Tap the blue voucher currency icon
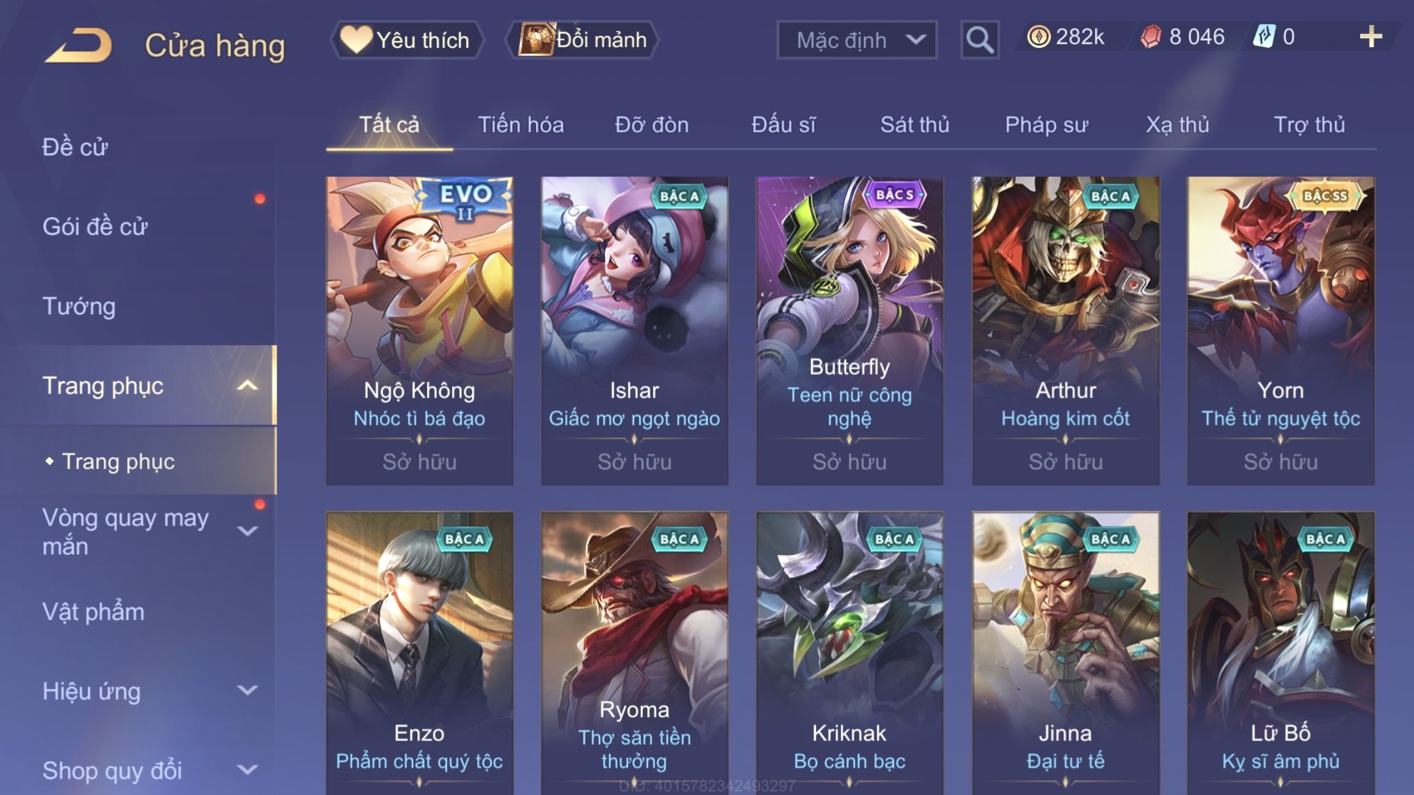 tap(1264, 36)
